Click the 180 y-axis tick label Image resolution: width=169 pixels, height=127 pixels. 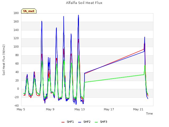click(16, 13)
